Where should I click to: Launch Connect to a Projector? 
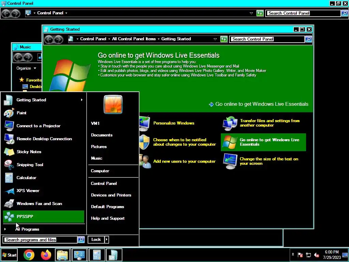click(44, 126)
